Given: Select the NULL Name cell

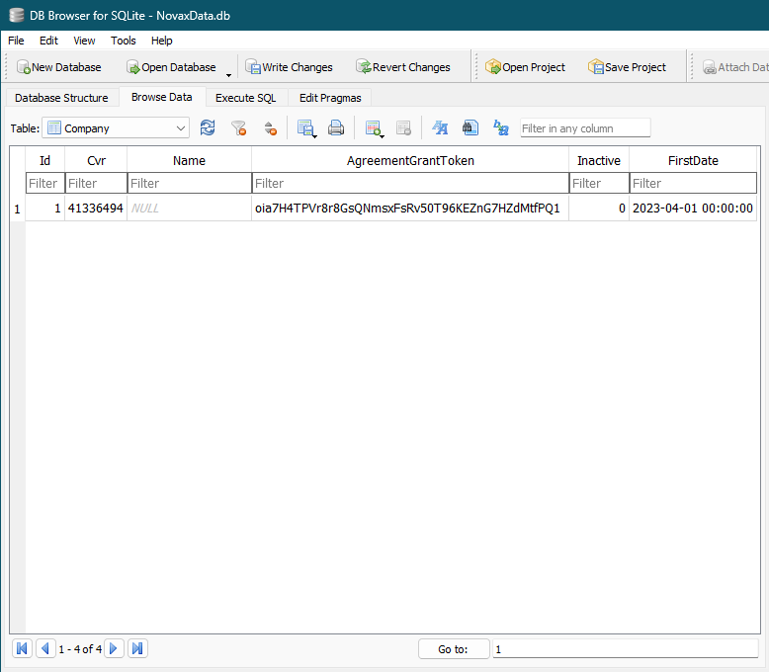Looking at the screenshot, I should (x=190, y=208).
